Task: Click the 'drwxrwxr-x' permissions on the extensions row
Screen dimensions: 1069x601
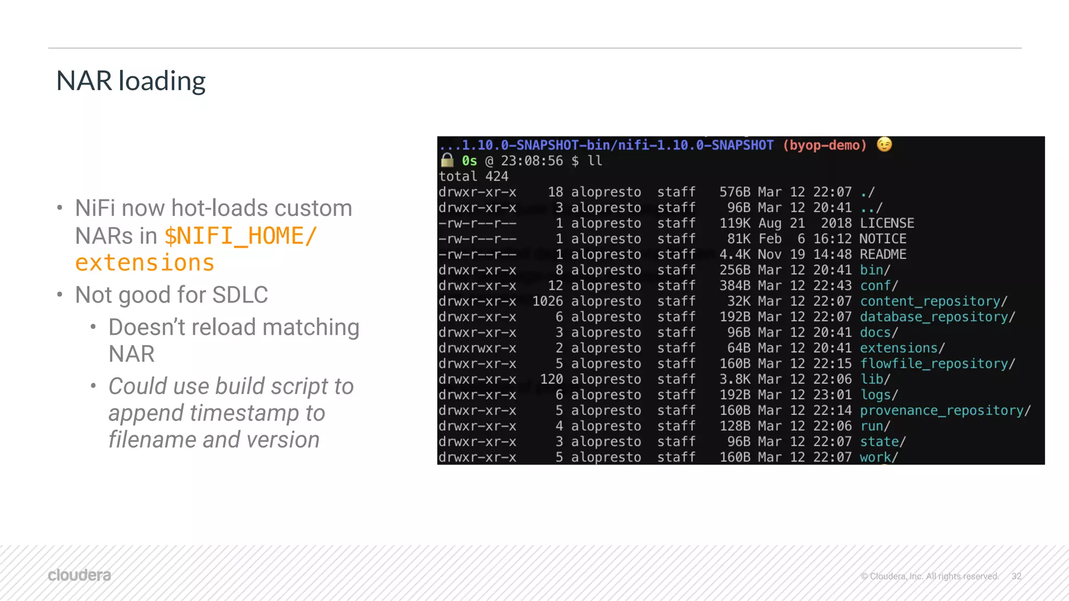Action: point(478,348)
